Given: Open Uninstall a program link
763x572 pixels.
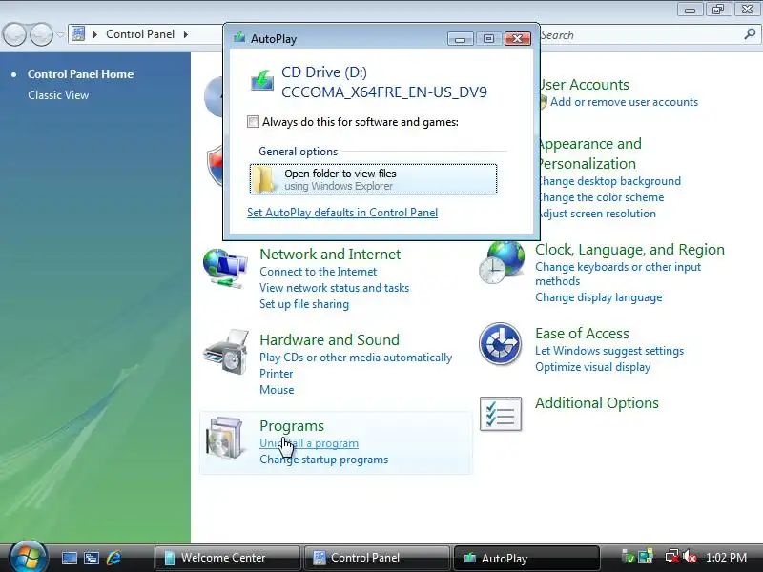Looking at the screenshot, I should point(309,443).
